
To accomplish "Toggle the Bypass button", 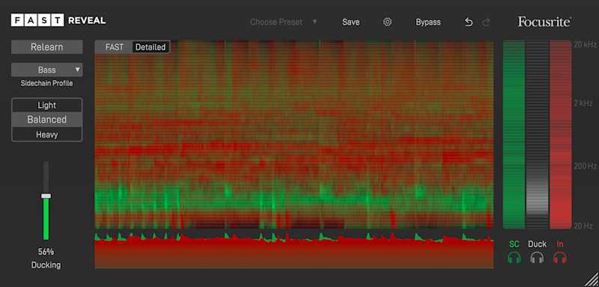I will tap(428, 22).
